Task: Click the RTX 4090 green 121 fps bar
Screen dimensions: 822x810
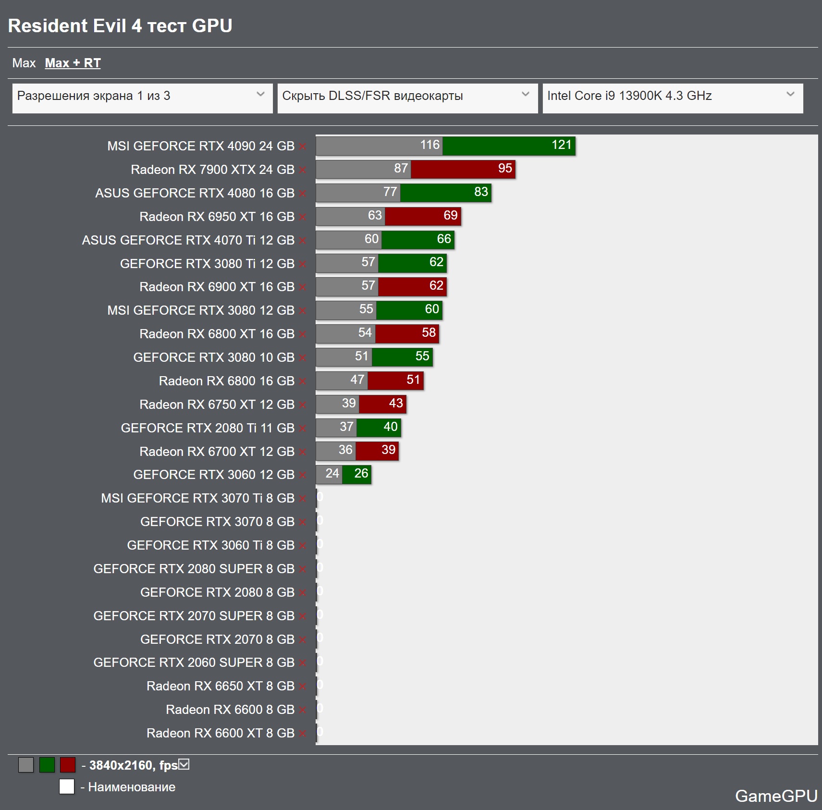Action: pyautogui.click(x=509, y=146)
